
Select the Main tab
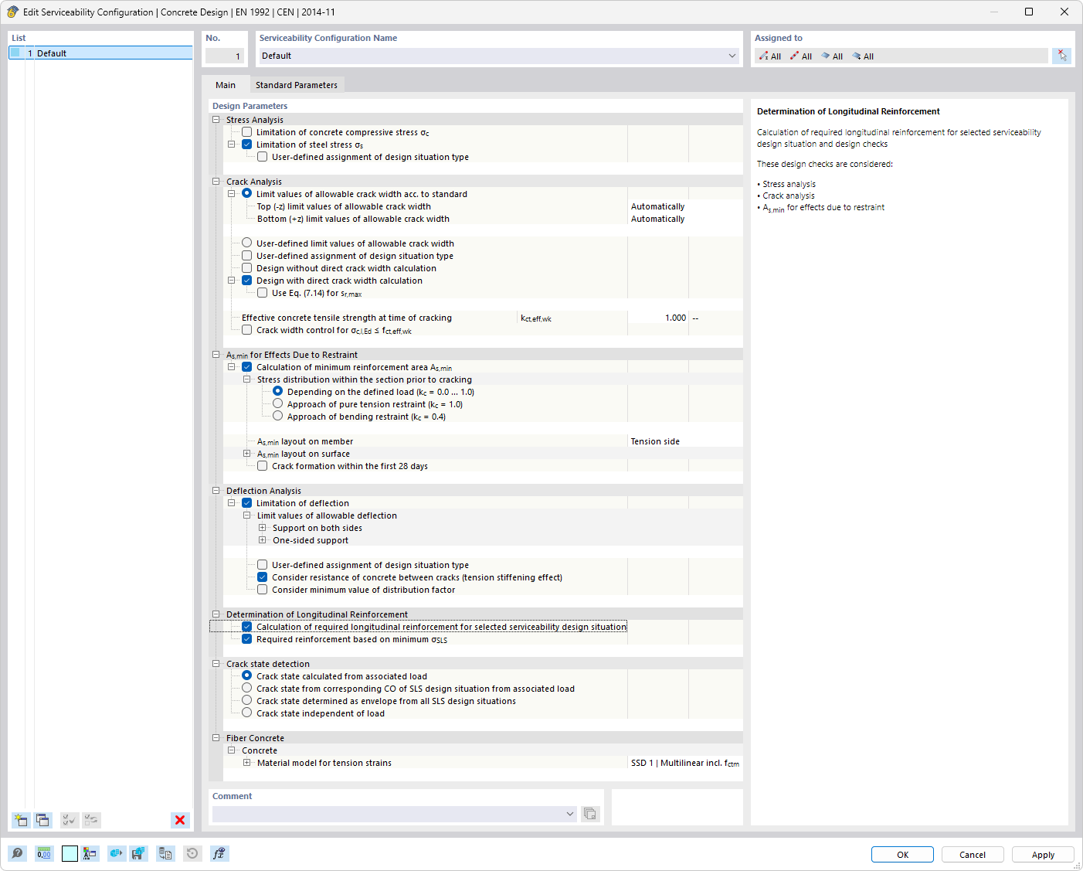click(225, 85)
